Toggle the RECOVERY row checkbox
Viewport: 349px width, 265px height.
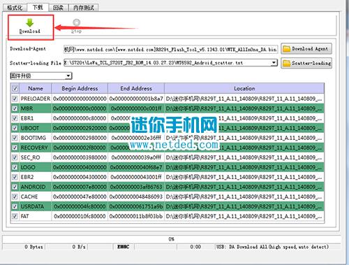15,148
